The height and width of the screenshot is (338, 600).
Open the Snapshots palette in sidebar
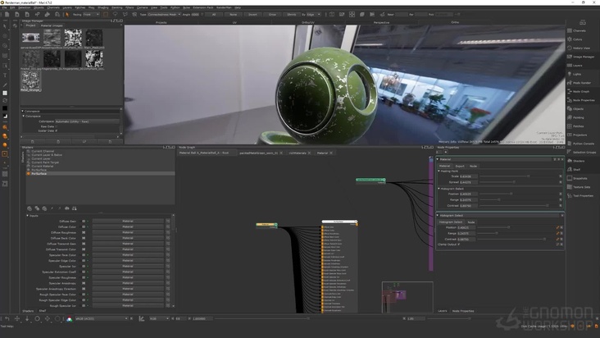(x=580, y=178)
